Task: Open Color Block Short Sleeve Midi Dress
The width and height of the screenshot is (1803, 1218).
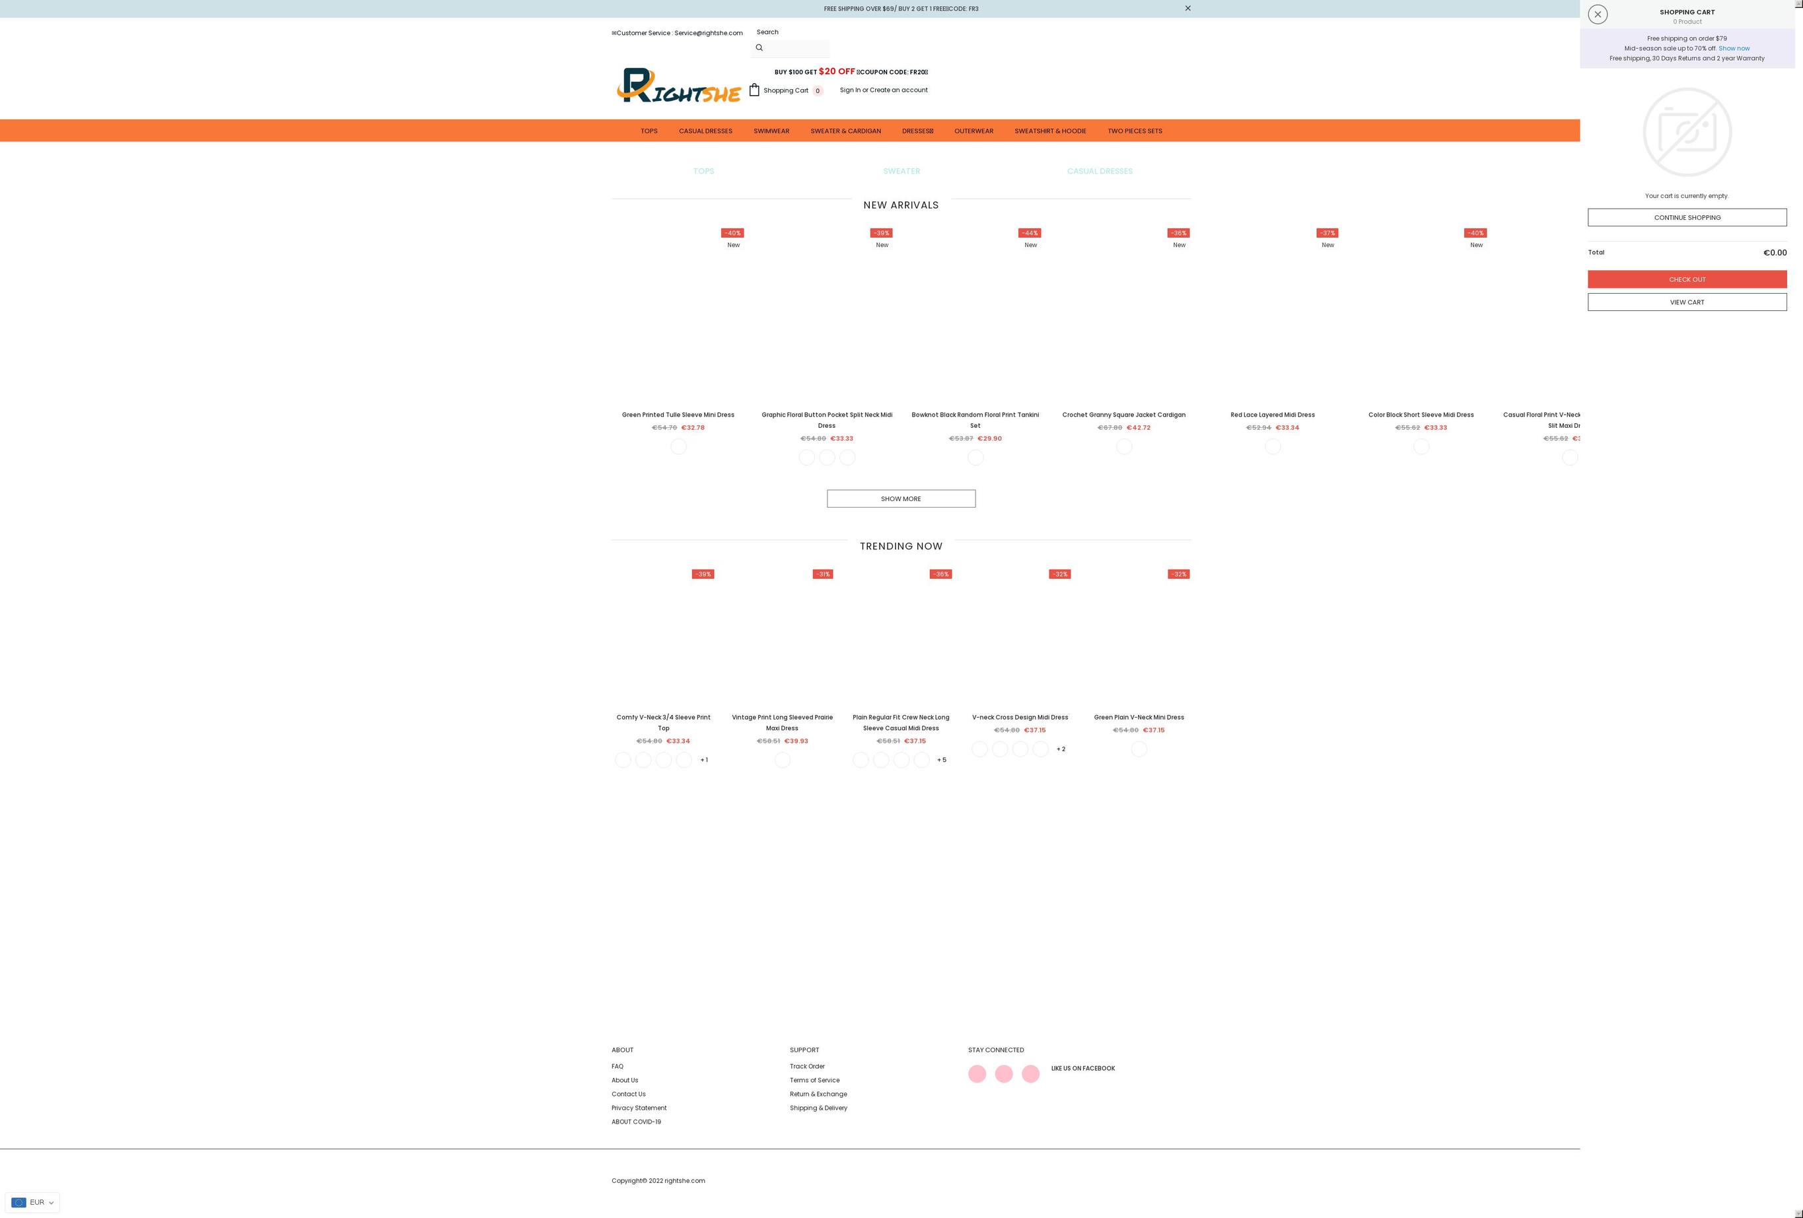Action: (x=1421, y=415)
